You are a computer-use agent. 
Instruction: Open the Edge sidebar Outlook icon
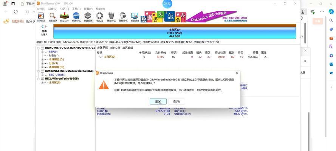coord(331,64)
